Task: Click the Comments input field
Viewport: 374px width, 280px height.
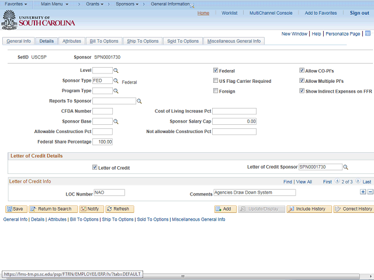Action: pos(255,192)
